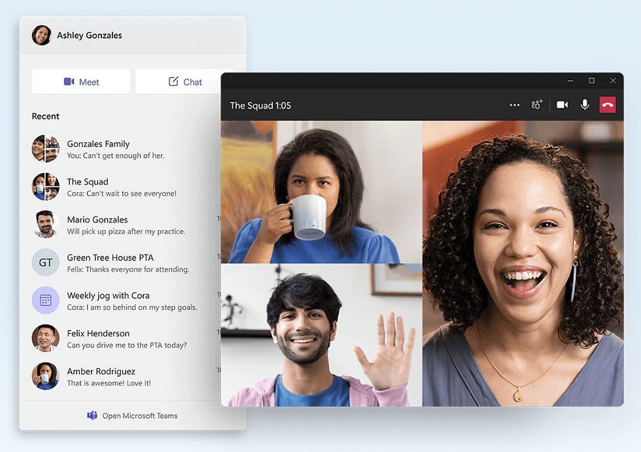The height and width of the screenshot is (452, 641).
Task: Click the Meet button
Action: point(81,82)
